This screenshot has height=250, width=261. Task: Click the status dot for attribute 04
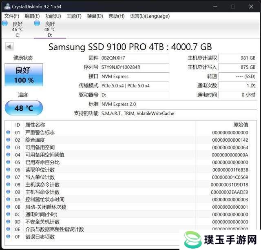click(8, 154)
